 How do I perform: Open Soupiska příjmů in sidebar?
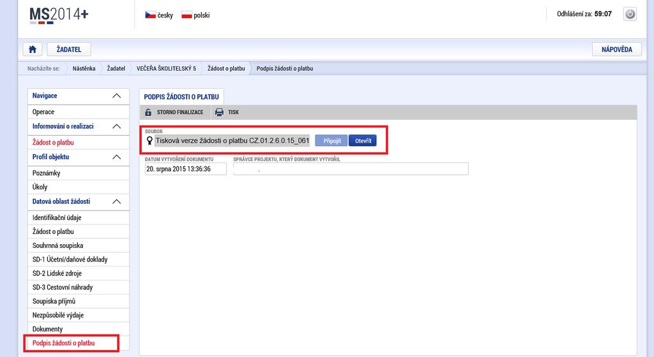pyautogui.click(x=79, y=302)
